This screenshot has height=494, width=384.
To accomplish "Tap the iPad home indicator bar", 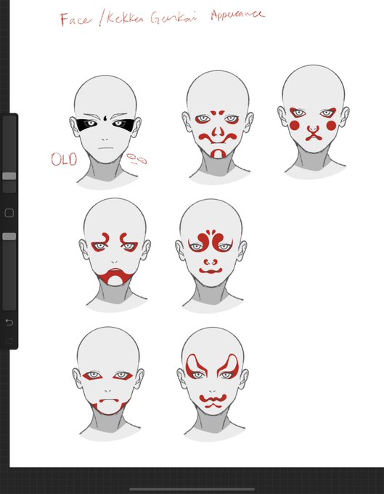I will point(192,489).
